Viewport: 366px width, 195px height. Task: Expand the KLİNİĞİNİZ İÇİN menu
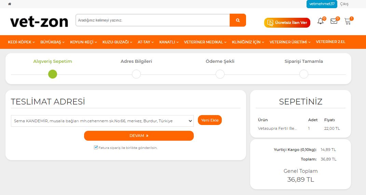coord(248,42)
